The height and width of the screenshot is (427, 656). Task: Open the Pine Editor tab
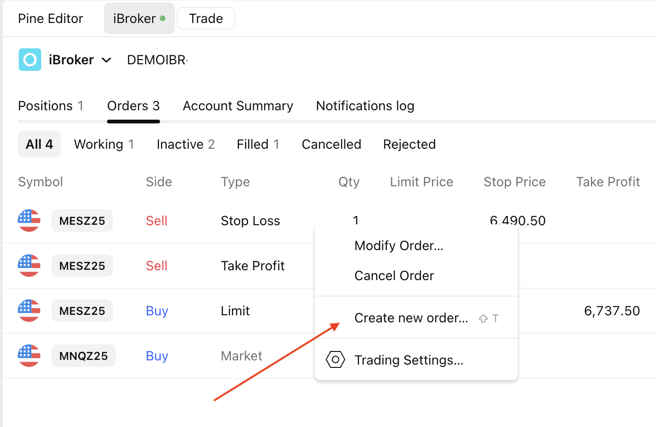coord(51,19)
